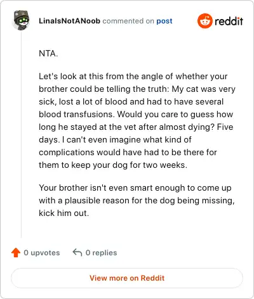
Task: Click the reddit wordmark text logo
Action: (229, 21)
